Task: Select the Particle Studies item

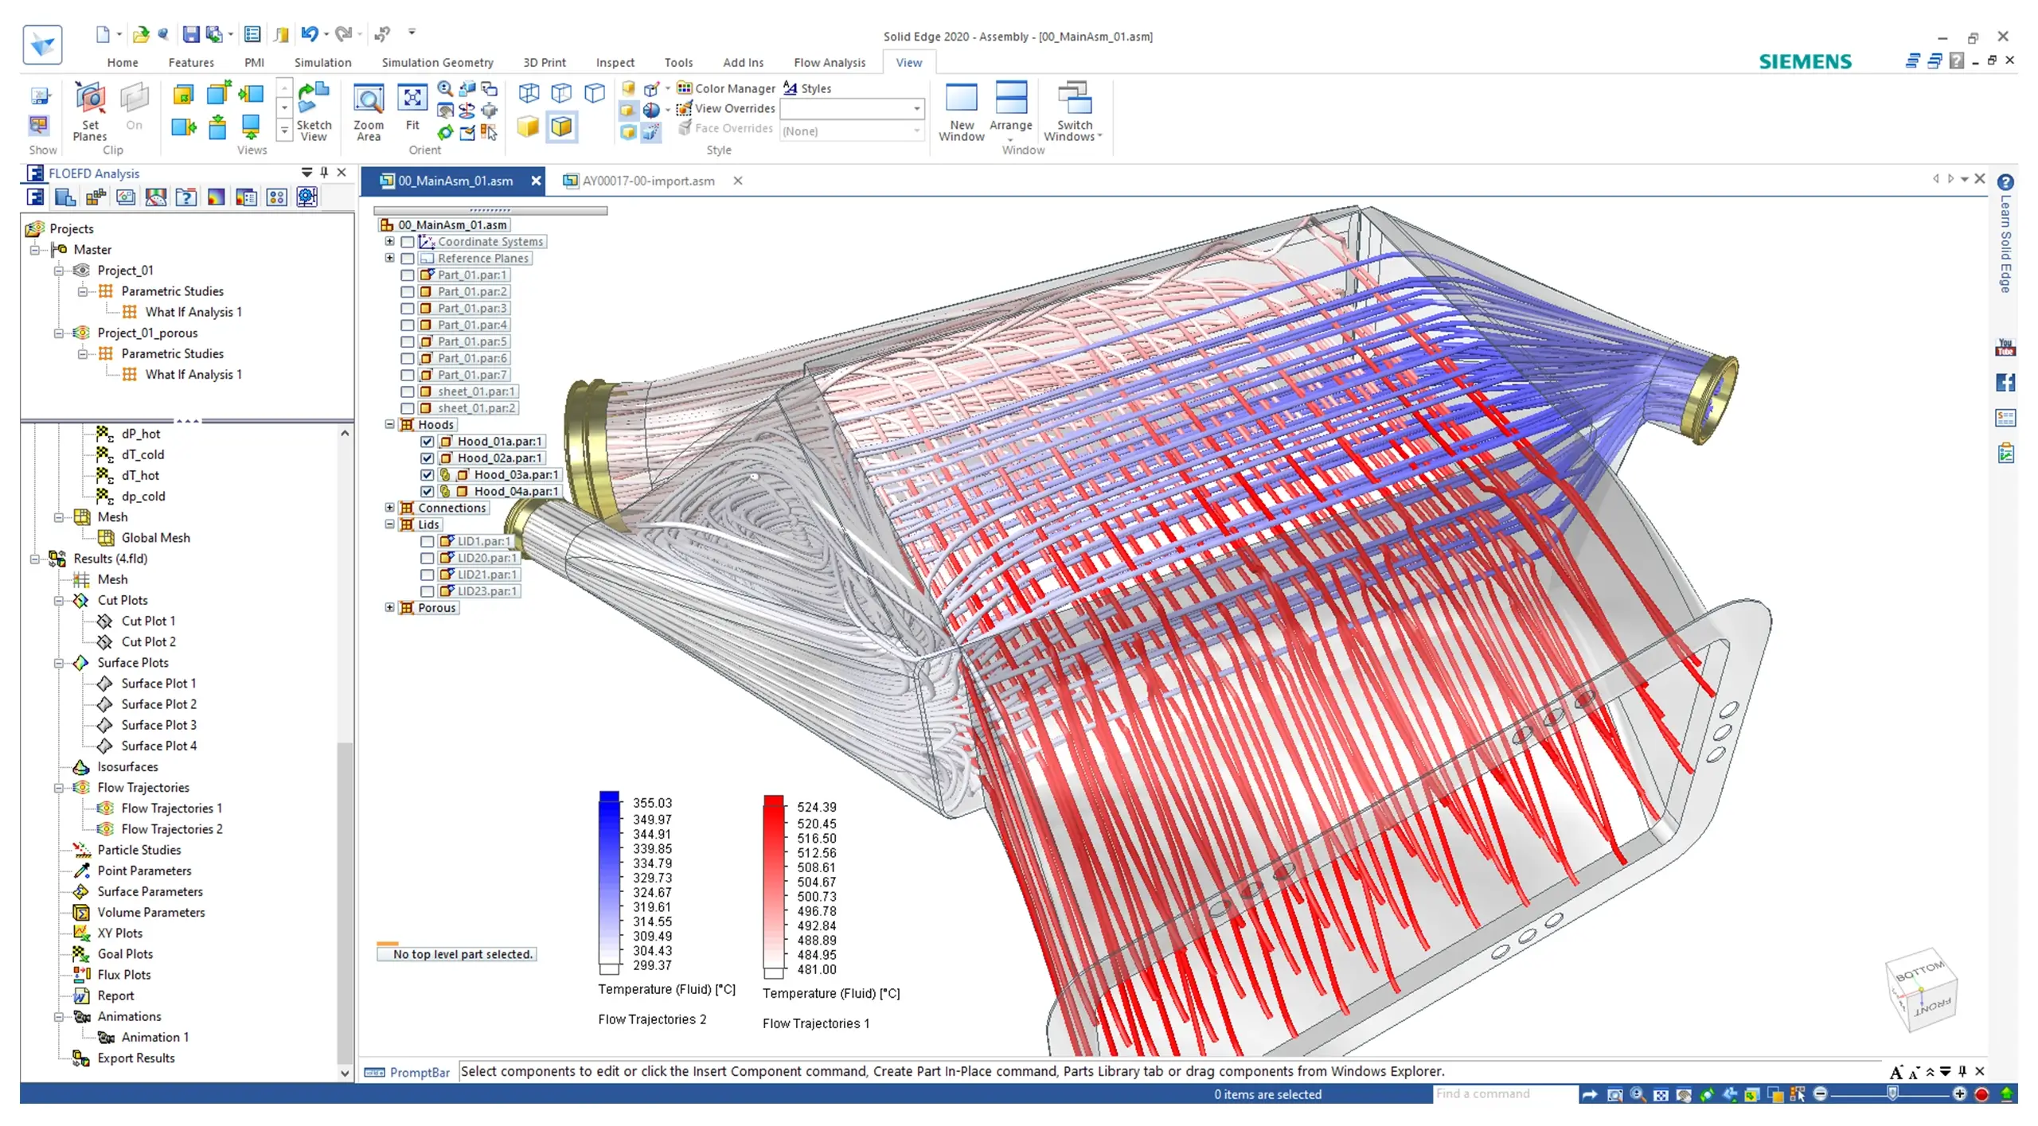Action: (x=139, y=850)
